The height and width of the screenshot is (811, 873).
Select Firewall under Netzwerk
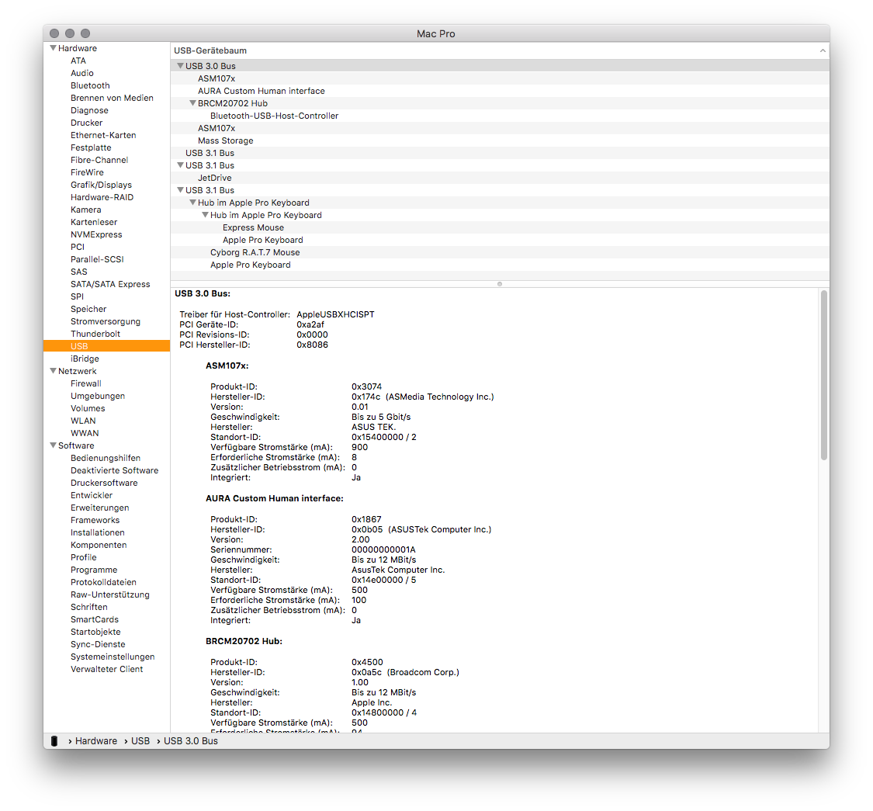85,384
